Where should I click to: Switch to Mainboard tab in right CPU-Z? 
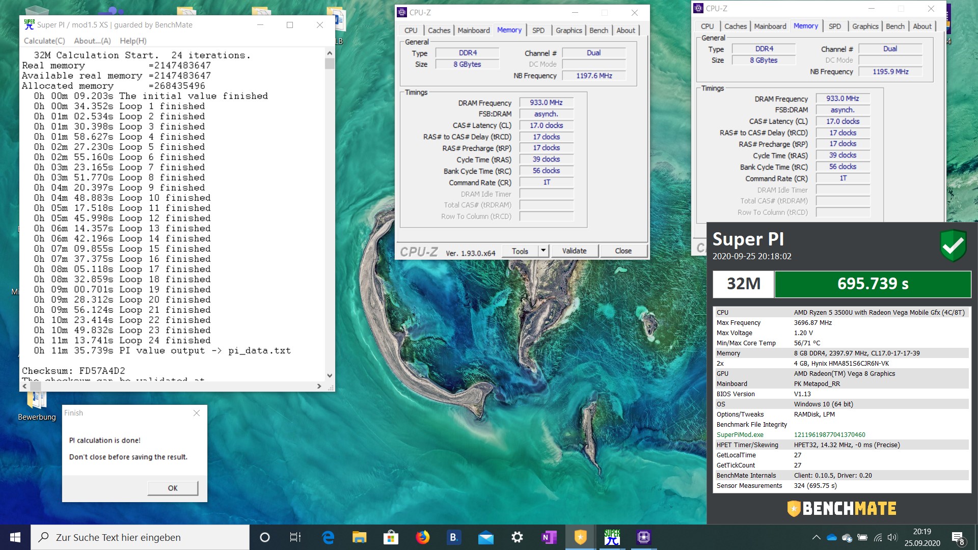click(770, 26)
